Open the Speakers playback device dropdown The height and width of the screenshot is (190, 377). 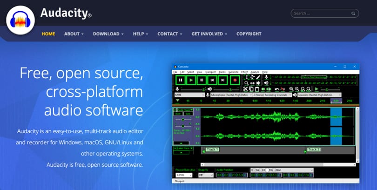pyautogui.click(x=320, y=95)
